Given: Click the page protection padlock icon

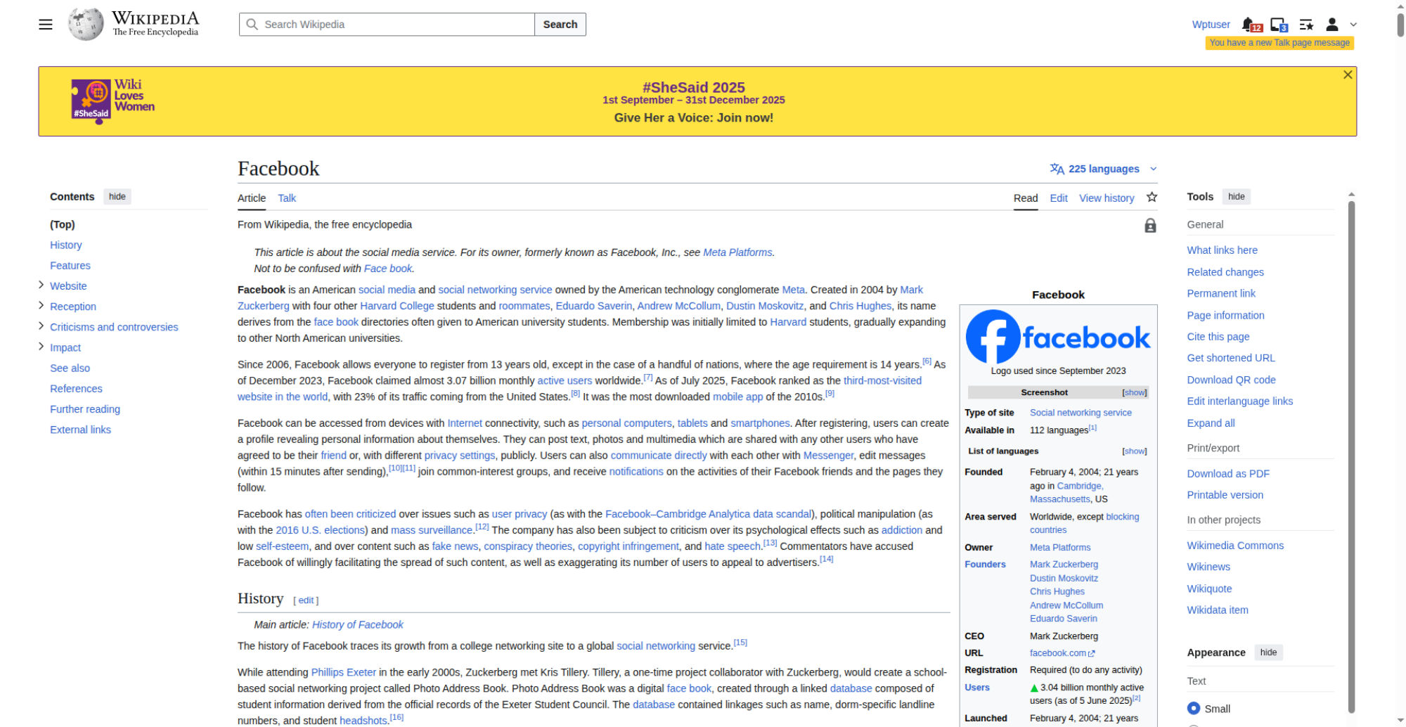Looking at the screenshot, I should tap(1150, 226).
